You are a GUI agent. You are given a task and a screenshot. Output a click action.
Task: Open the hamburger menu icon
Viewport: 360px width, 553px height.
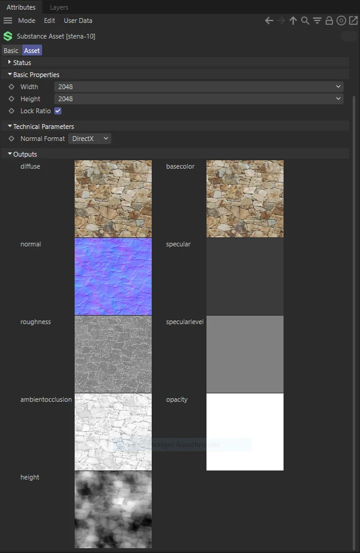[8, 20]
